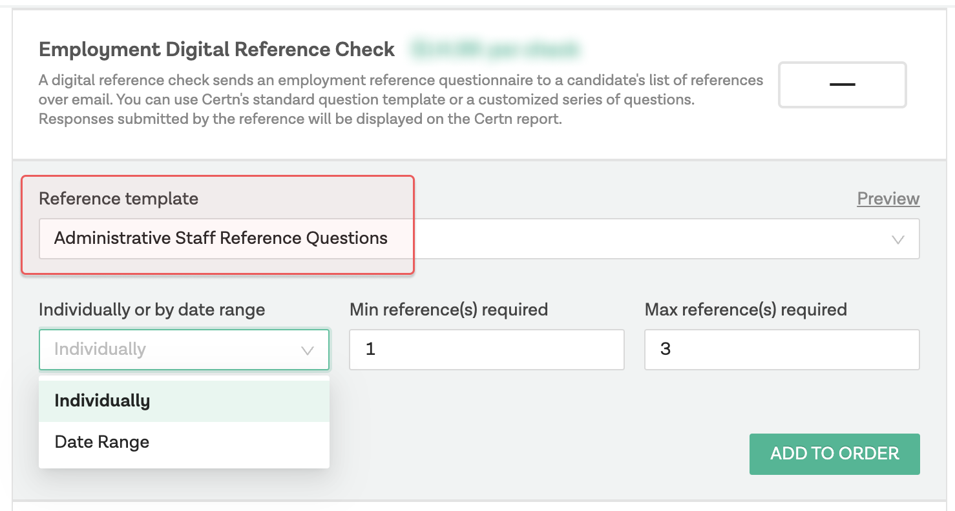Click the chevron on the Individually selector
This screenshot has width=955, height=511.
[307, 350]
